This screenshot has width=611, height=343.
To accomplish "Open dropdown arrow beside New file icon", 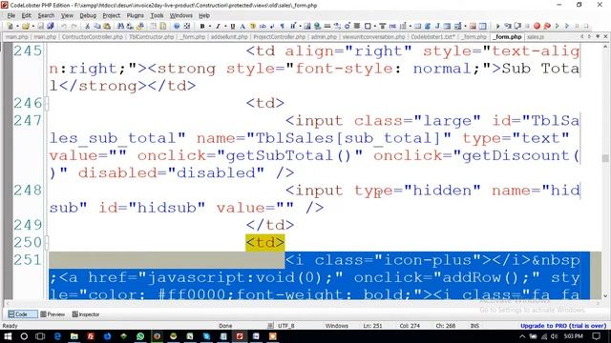I will coord(17,26).
